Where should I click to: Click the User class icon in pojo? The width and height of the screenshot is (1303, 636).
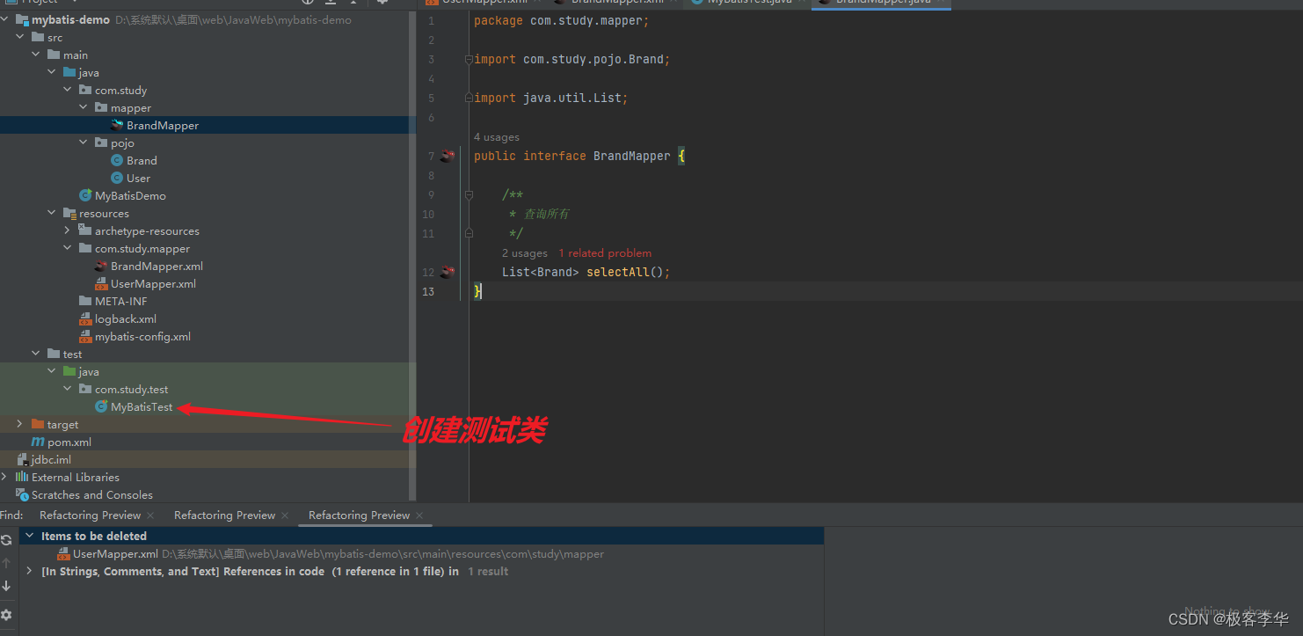point(117,178)
